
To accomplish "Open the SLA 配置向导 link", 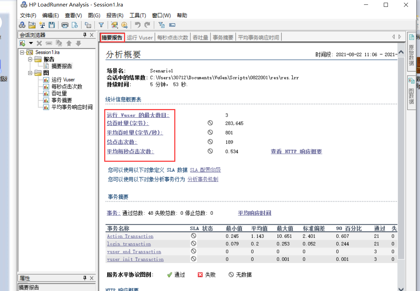I will click(x=205, y=170).
